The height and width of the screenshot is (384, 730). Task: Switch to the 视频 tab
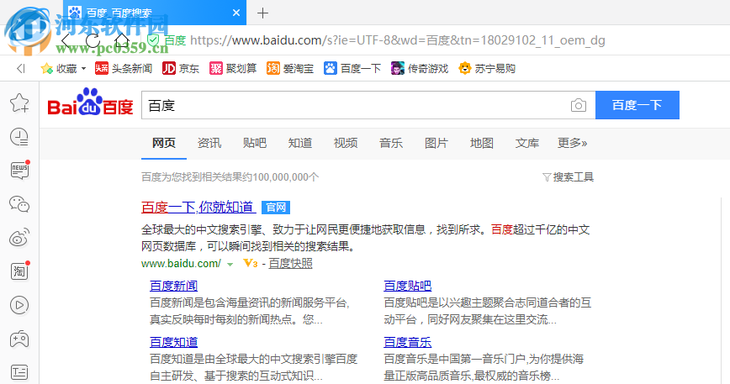click(x=346, y=143)
